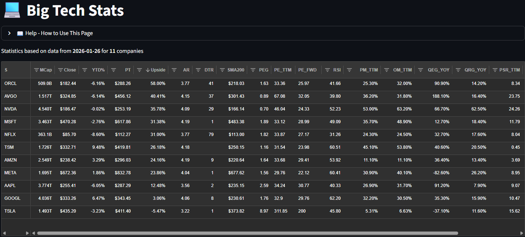This screenshot has width=525, height=237.
Task: Select the ORCL ticker cell
Action: (16, 84)
